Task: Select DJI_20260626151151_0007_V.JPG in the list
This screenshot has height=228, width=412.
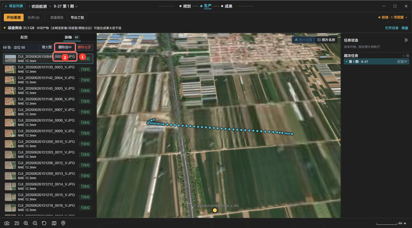Action: (x=48, y=112)
